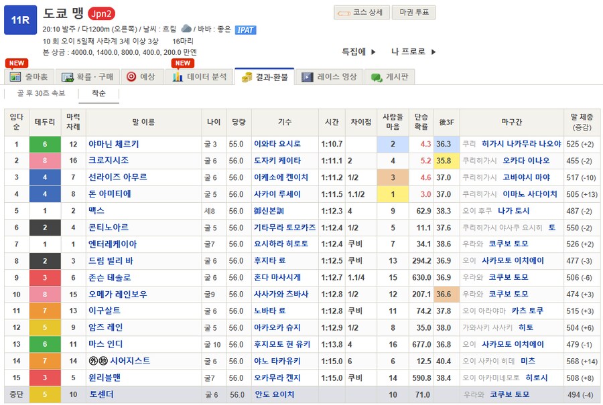Click the 11R race number badge
Screen dimensions: 603x405
coord(20,19)
